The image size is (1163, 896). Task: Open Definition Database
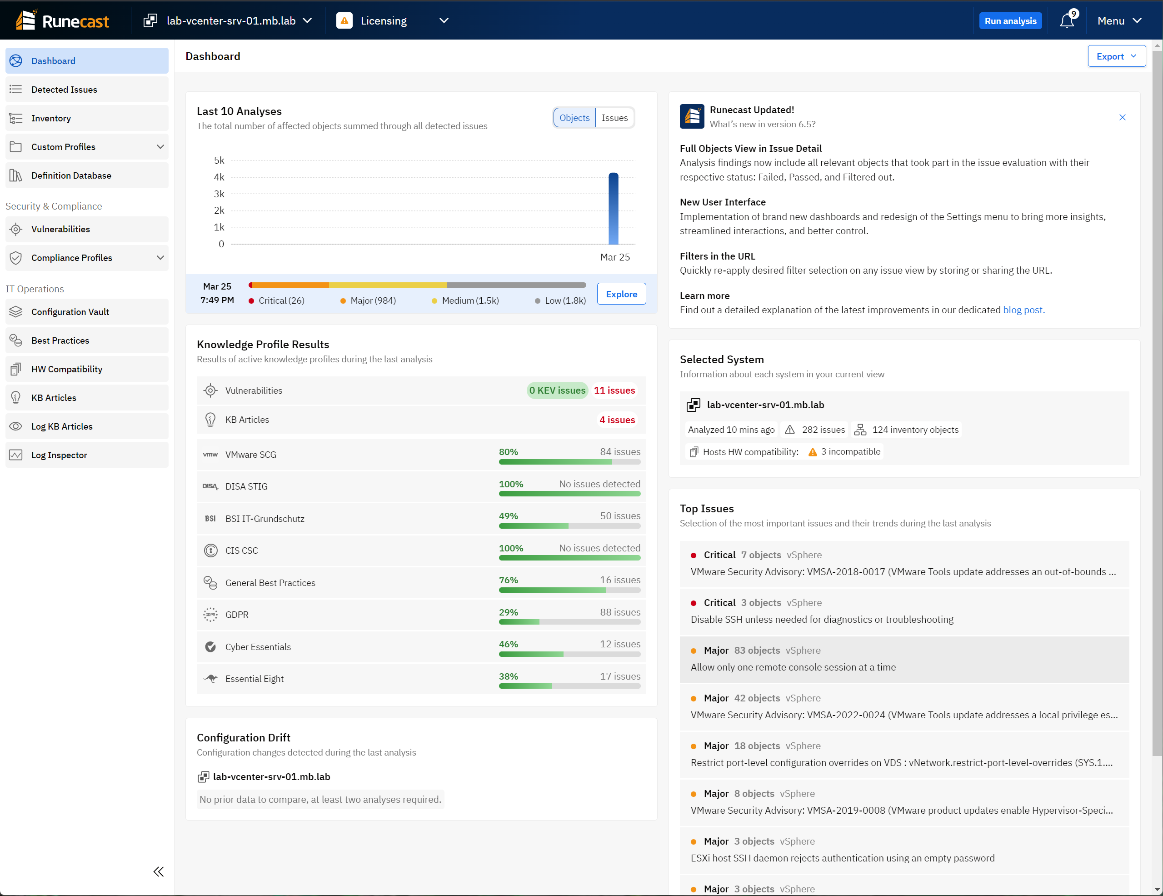coord(87,175)
